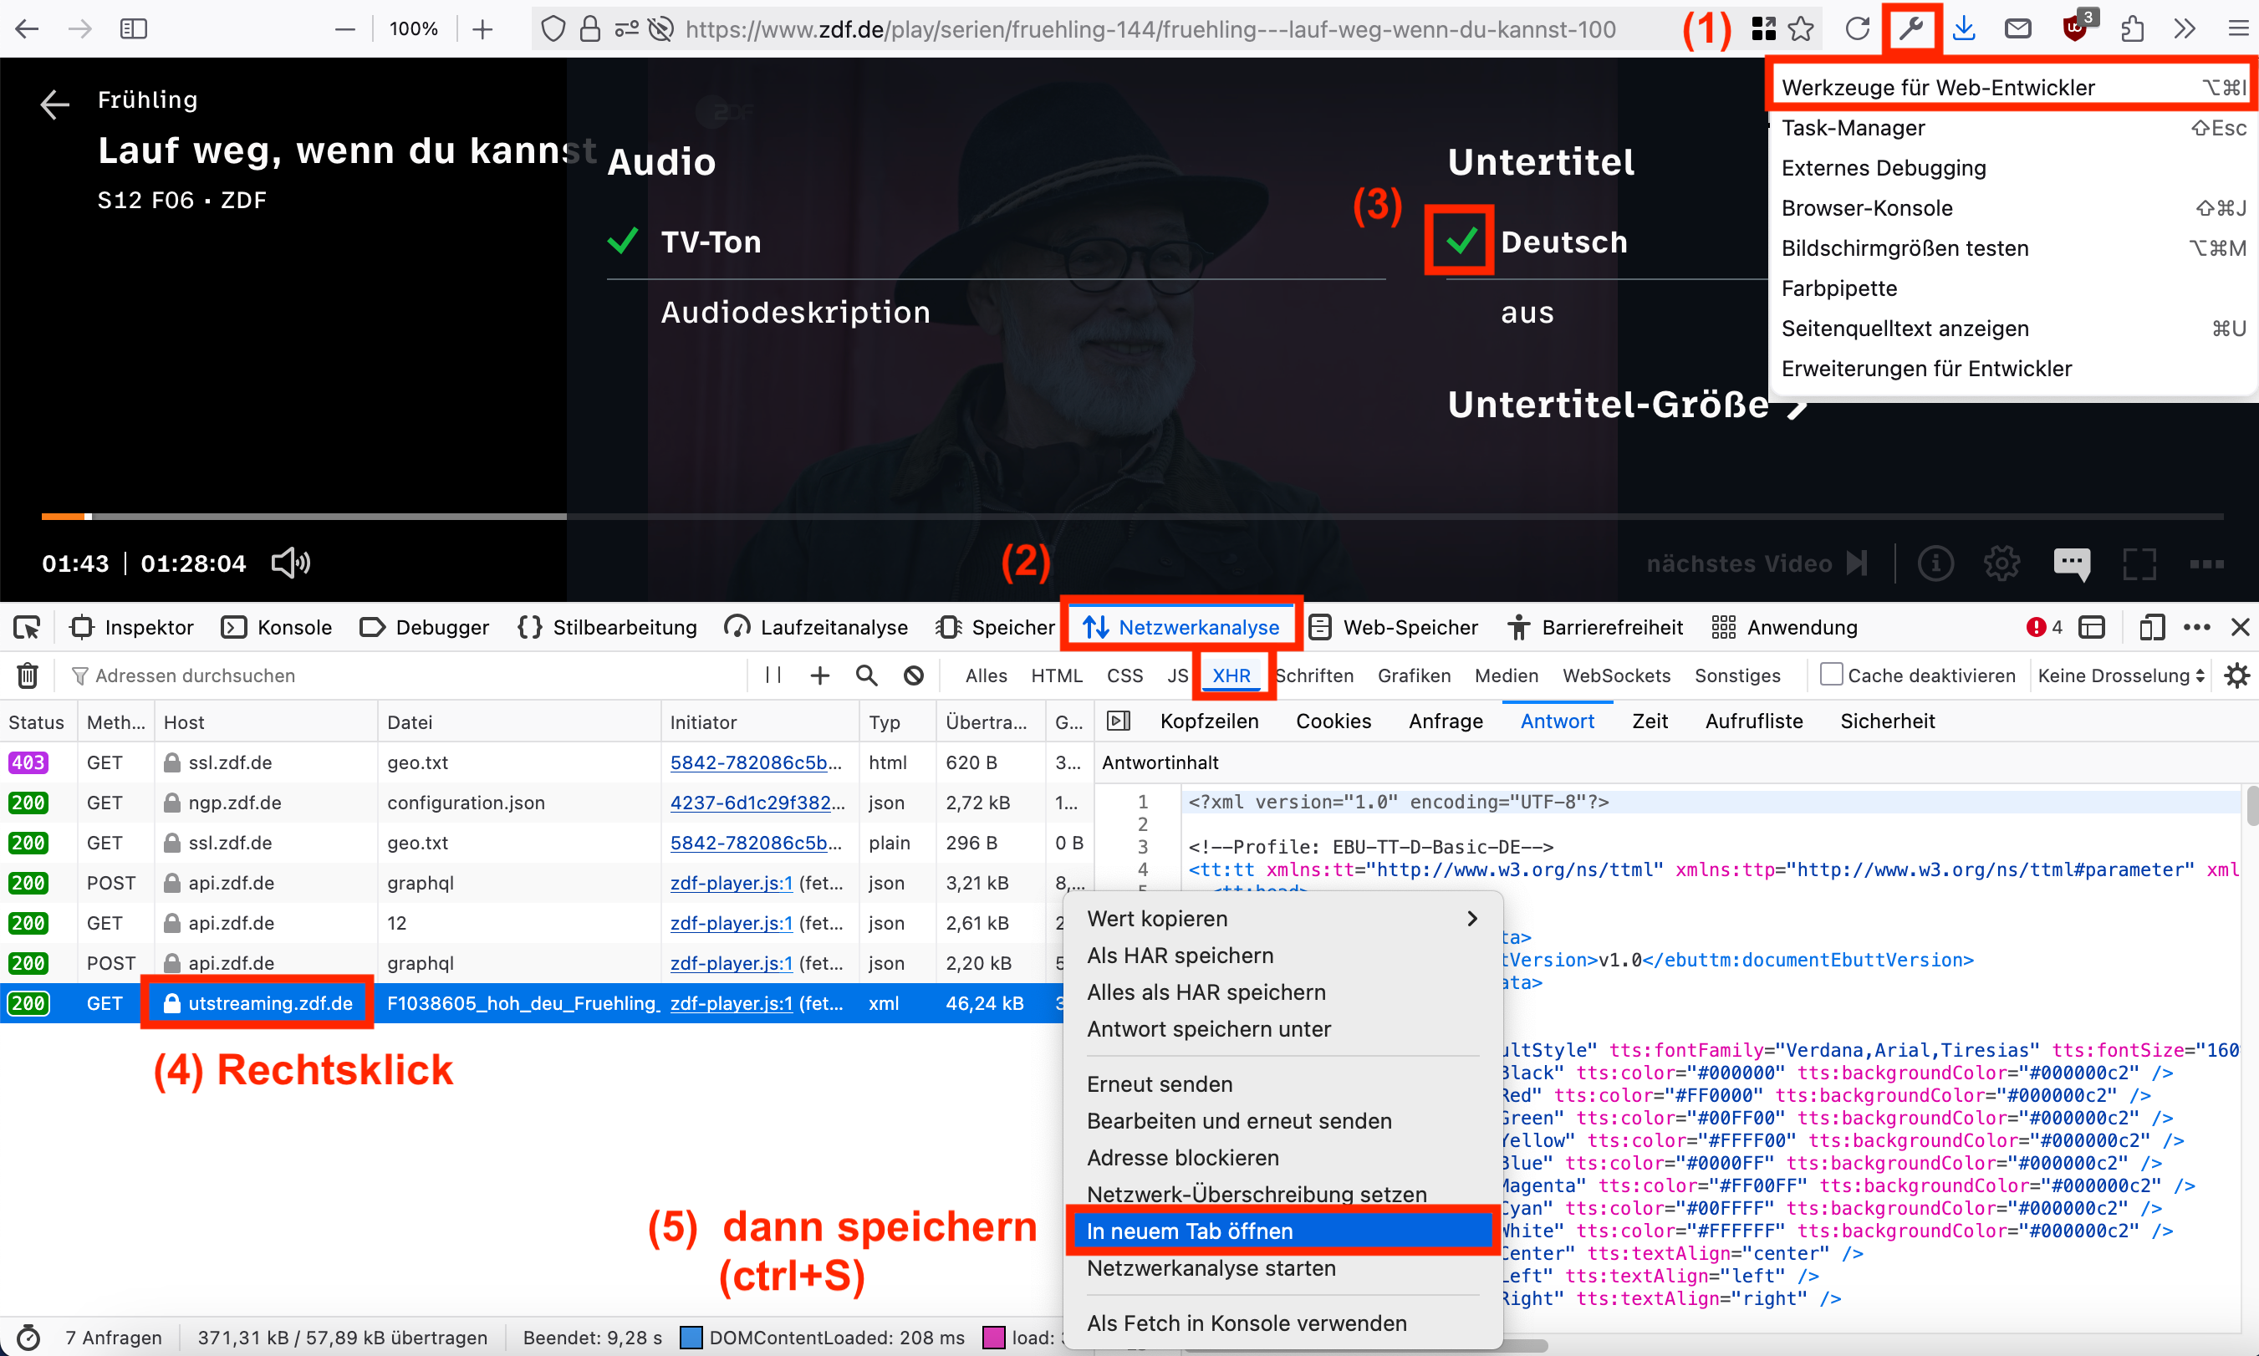The height and width of the screenshot is (1356, 2259).
Task: Select the utstreaming.zdf.de request row
Action: coord(532,1003)
